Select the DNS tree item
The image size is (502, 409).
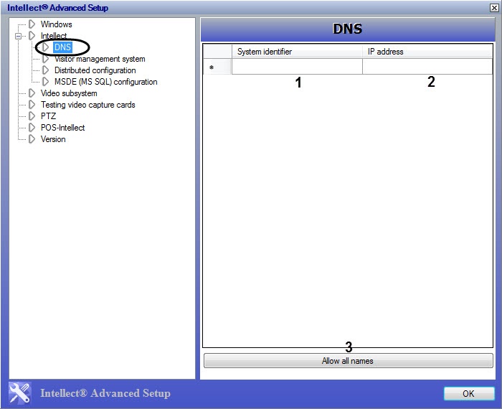coord(63,47)
